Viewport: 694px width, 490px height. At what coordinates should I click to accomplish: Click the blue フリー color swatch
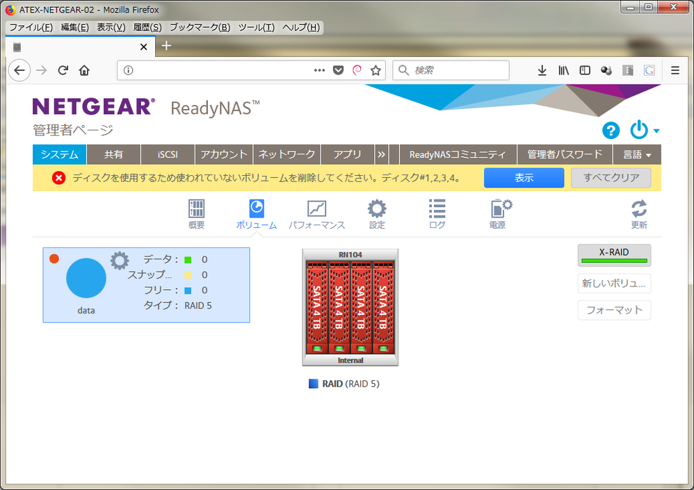(188, 291)
